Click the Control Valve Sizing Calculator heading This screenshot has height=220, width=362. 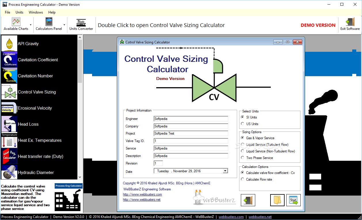click(166, 64)
